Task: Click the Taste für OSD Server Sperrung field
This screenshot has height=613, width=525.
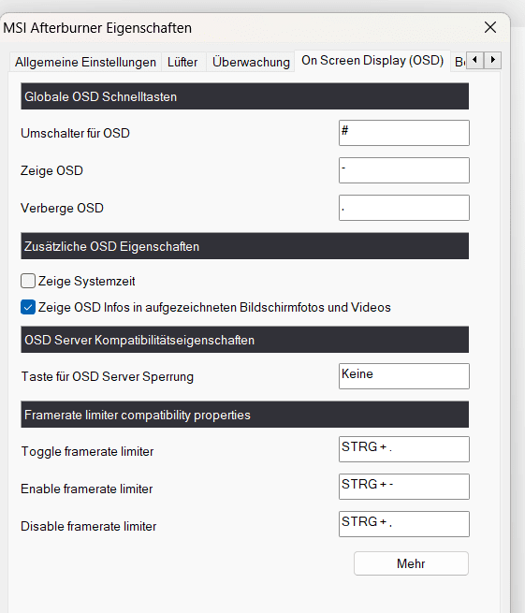Action: tap(404, 376)
